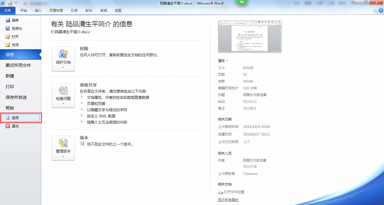Go to the 引用 tab

point(74,11)
